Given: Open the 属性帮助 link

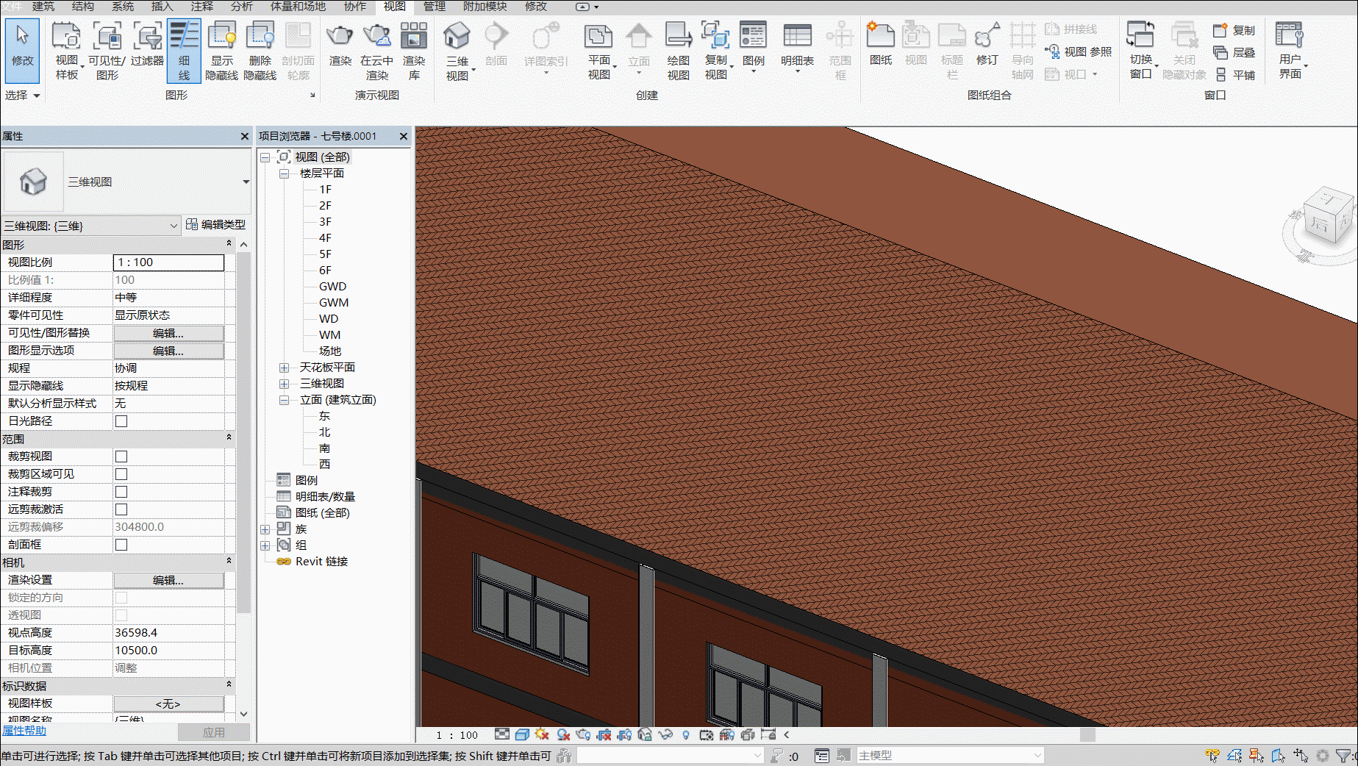Looking at the screenshot, I should tap(24, 731).
